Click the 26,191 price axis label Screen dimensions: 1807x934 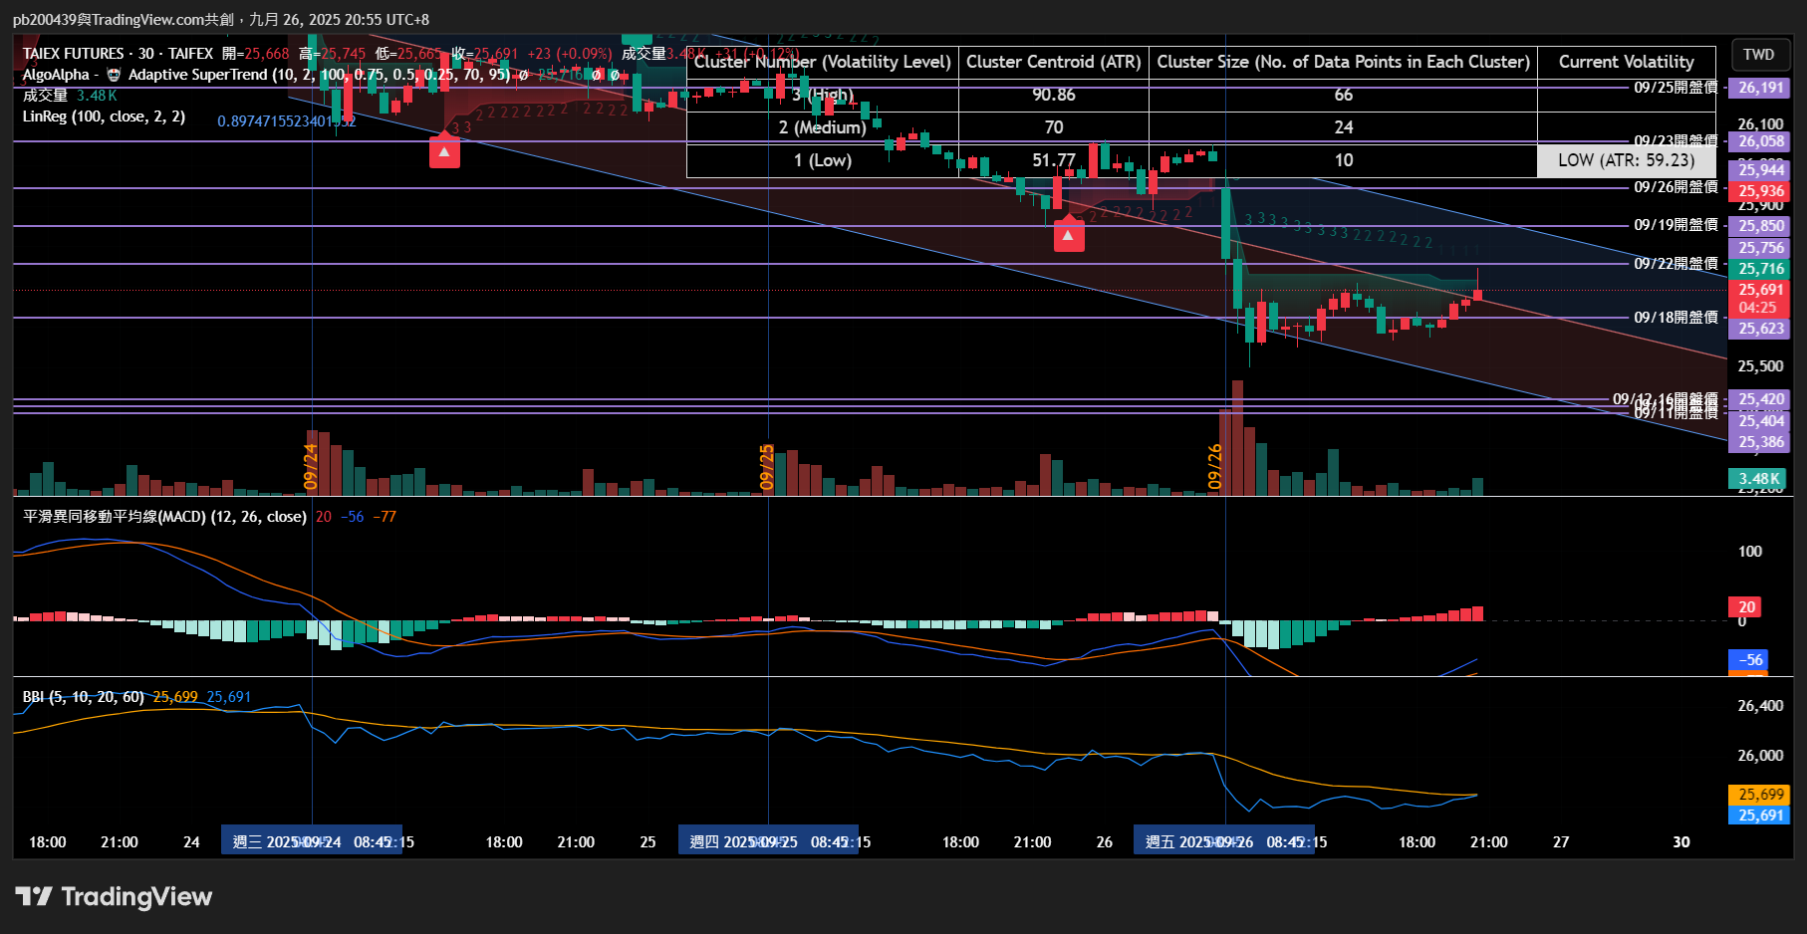pyautogui.click(x=1760, y=88)
